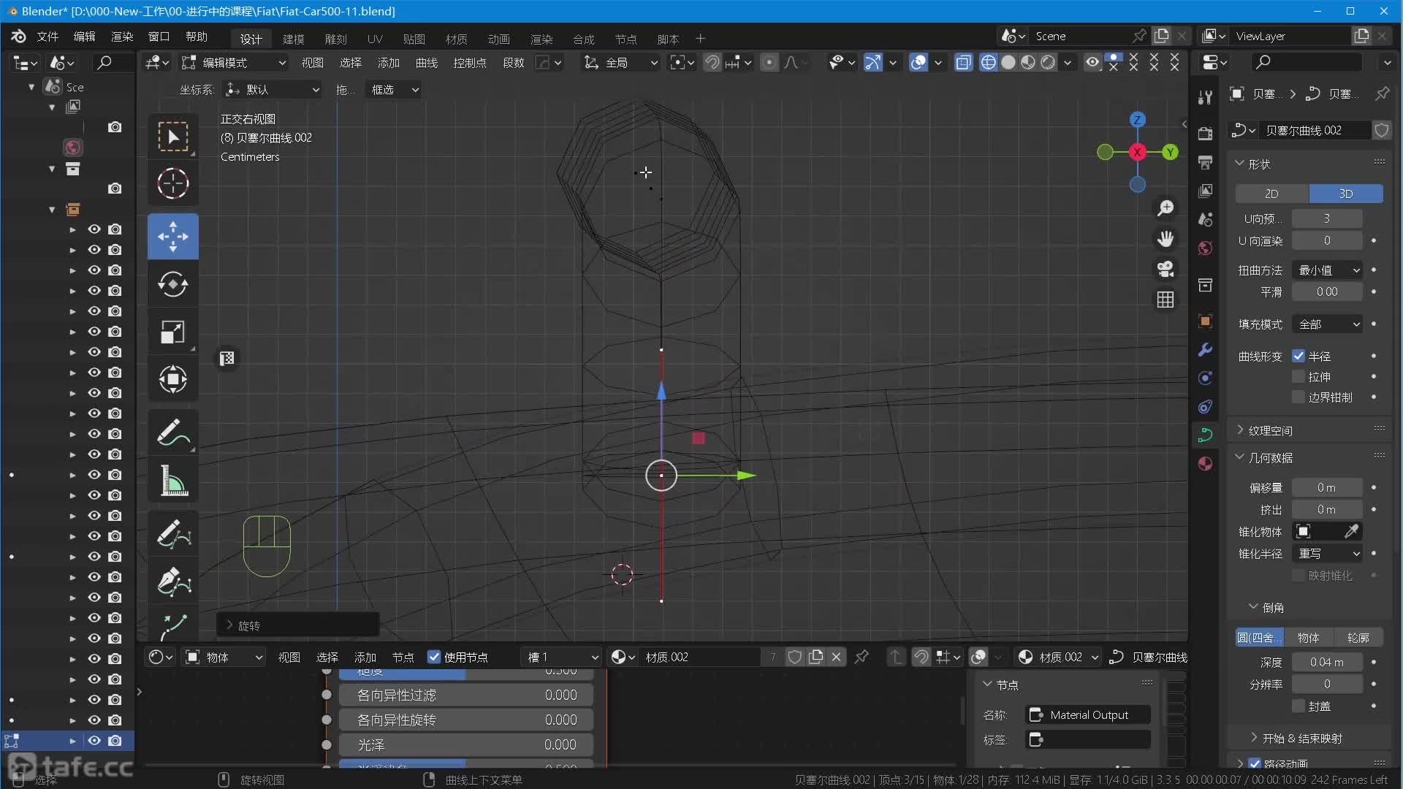Select solid viewport shading

tap(1008, 63)
